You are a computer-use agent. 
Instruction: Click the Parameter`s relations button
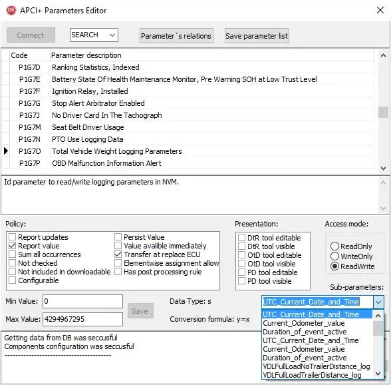point(176,36)
